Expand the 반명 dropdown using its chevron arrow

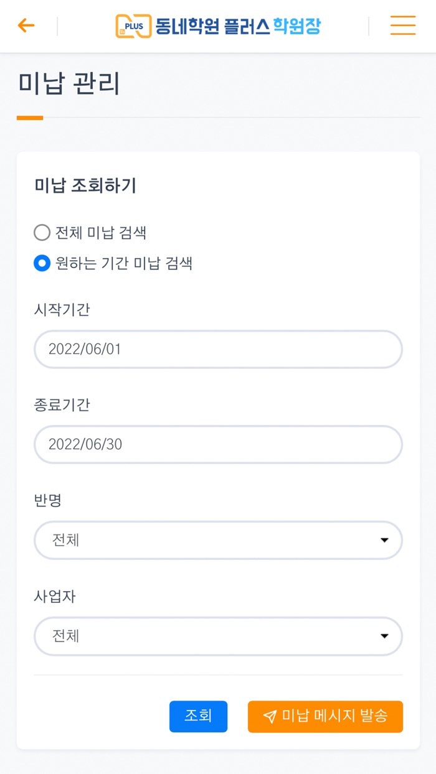[385, 540]
